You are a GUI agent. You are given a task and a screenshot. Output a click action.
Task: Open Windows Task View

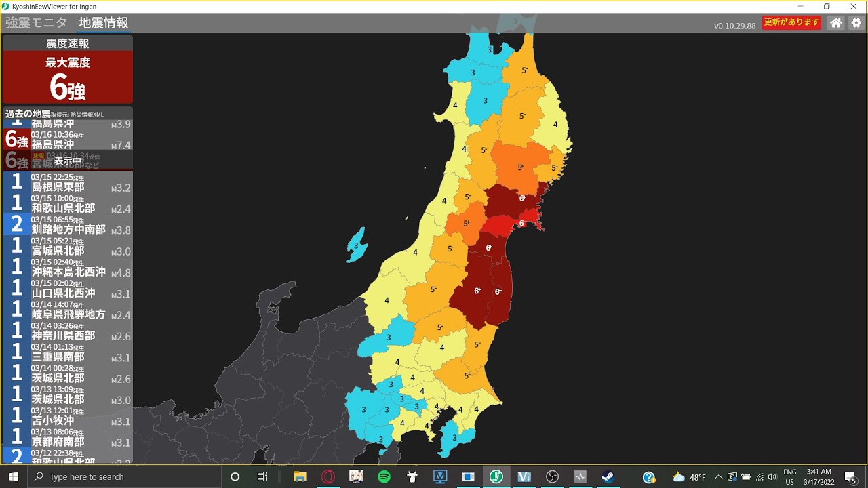pos(262,476)
